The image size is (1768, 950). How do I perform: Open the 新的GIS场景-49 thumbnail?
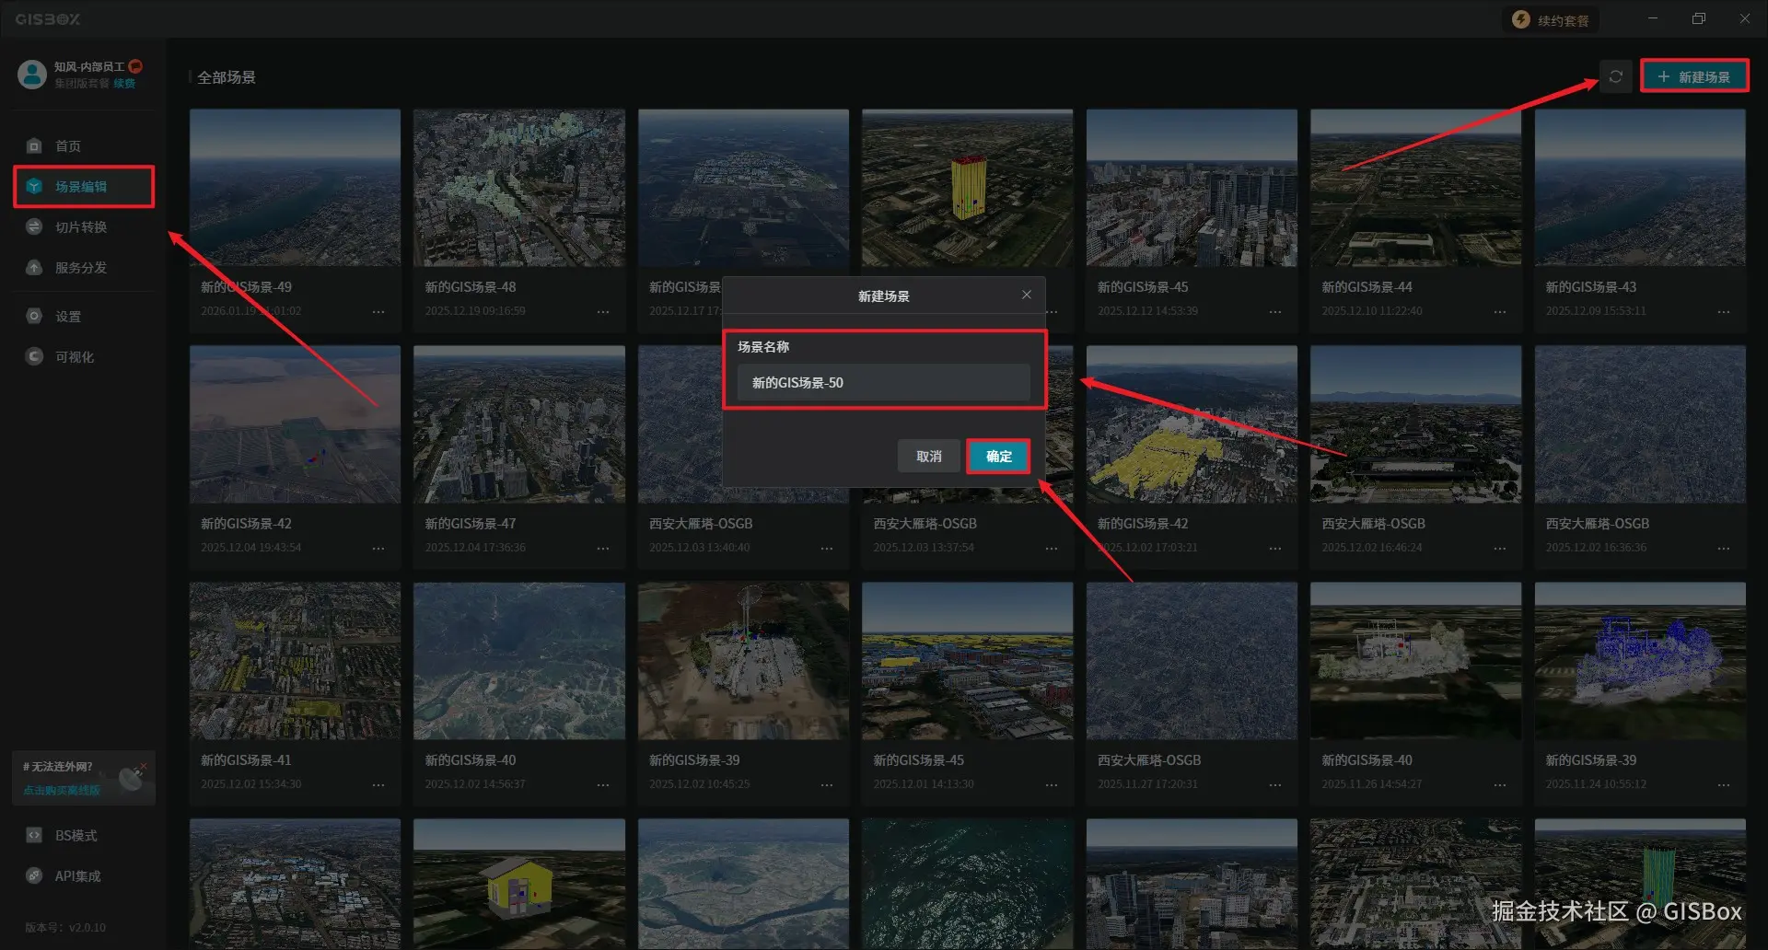(x=295, y=188)
